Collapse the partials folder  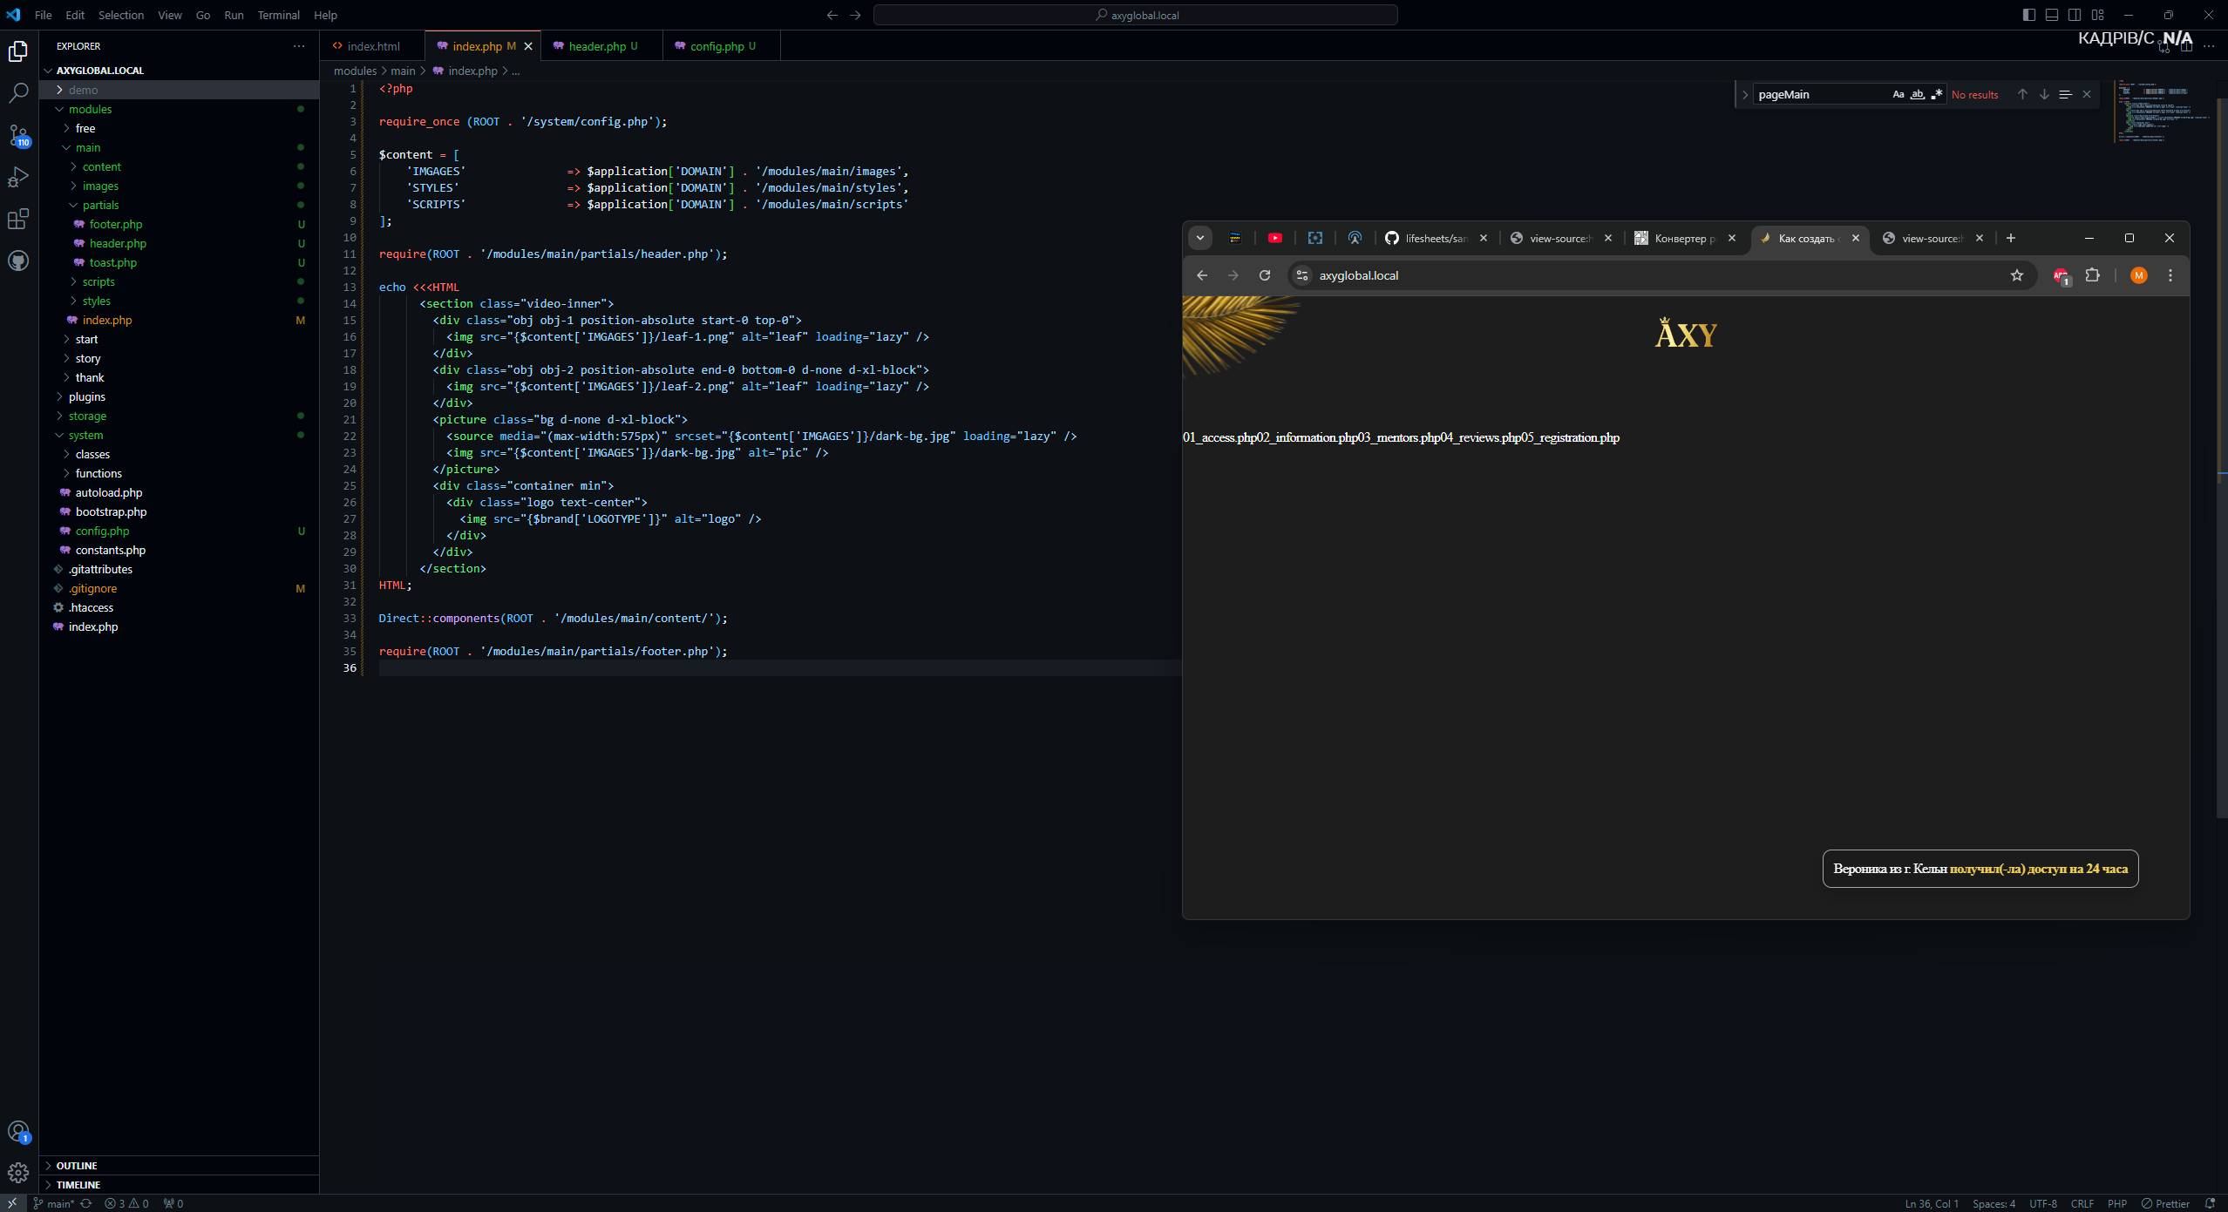[x=100, y=205]
